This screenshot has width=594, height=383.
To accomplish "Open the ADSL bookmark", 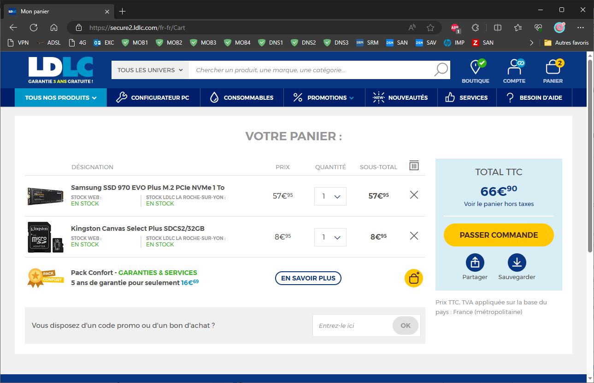I will pos(49,43).
